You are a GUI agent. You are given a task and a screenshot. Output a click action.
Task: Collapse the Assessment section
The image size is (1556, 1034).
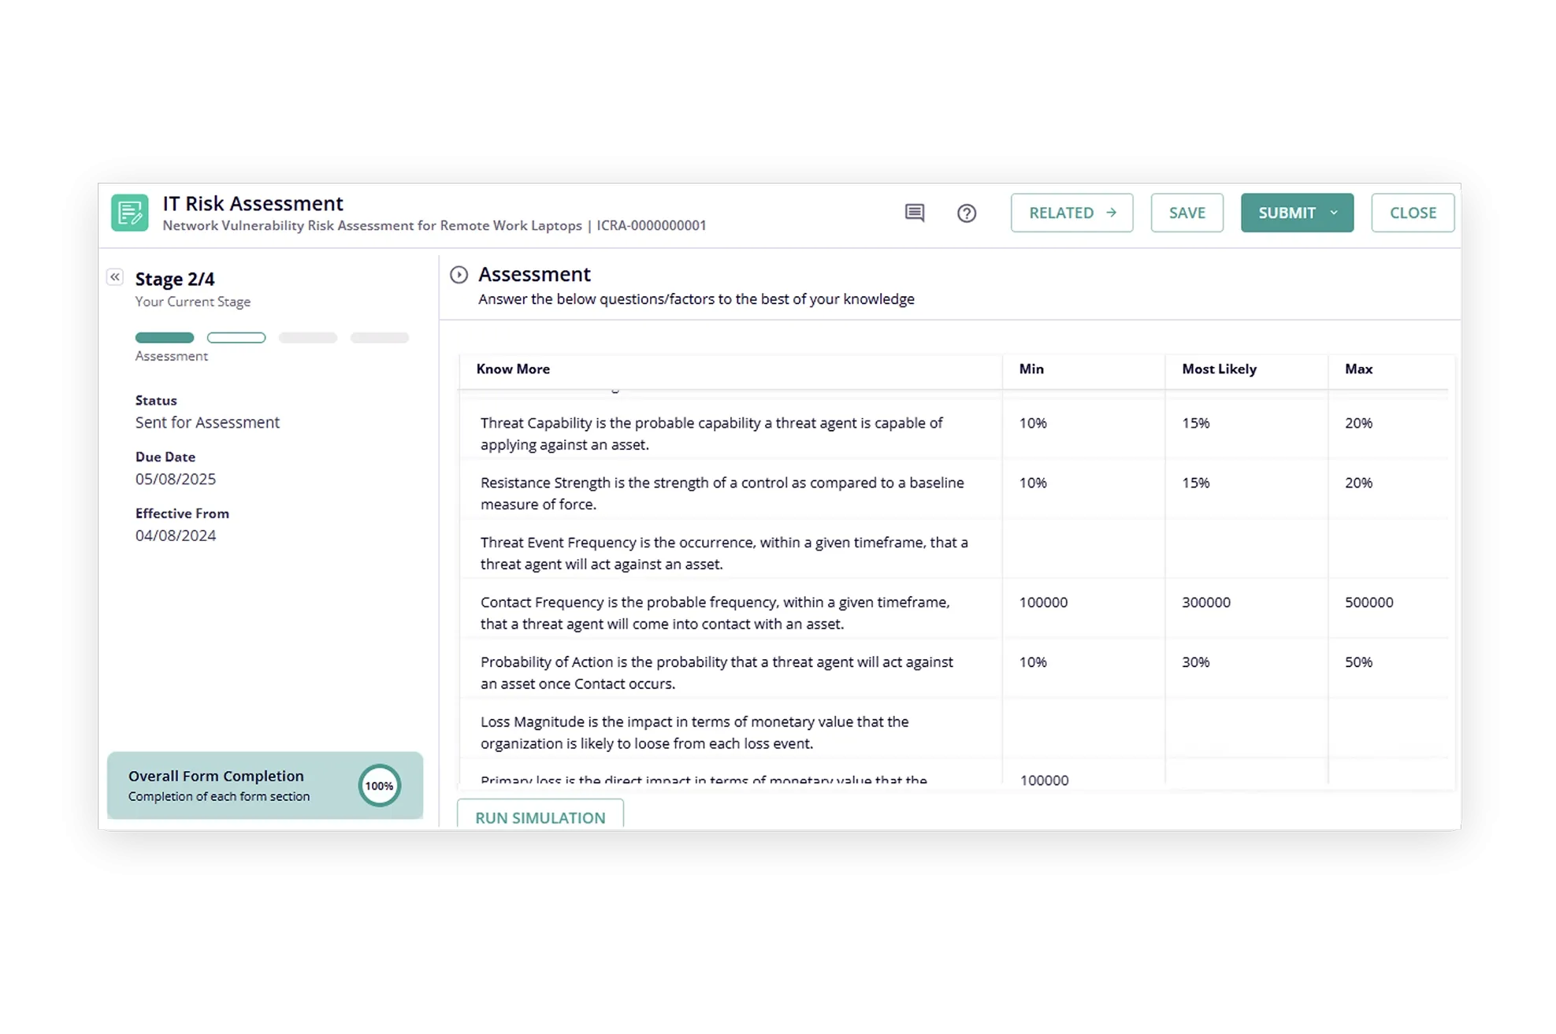tap(459, 274)
